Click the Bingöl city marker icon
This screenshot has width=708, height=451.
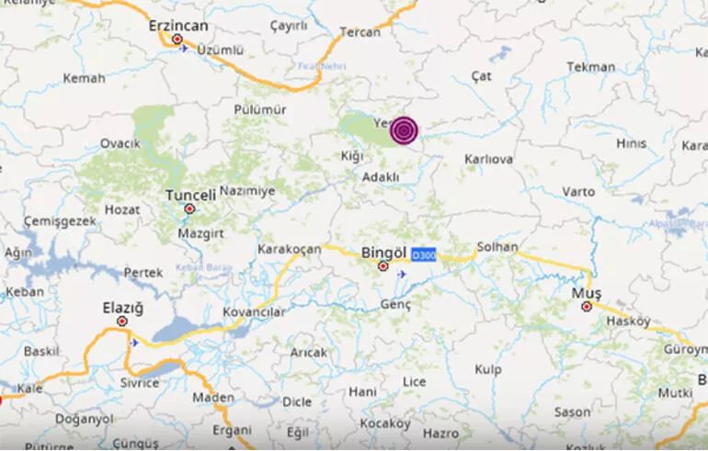383,266
